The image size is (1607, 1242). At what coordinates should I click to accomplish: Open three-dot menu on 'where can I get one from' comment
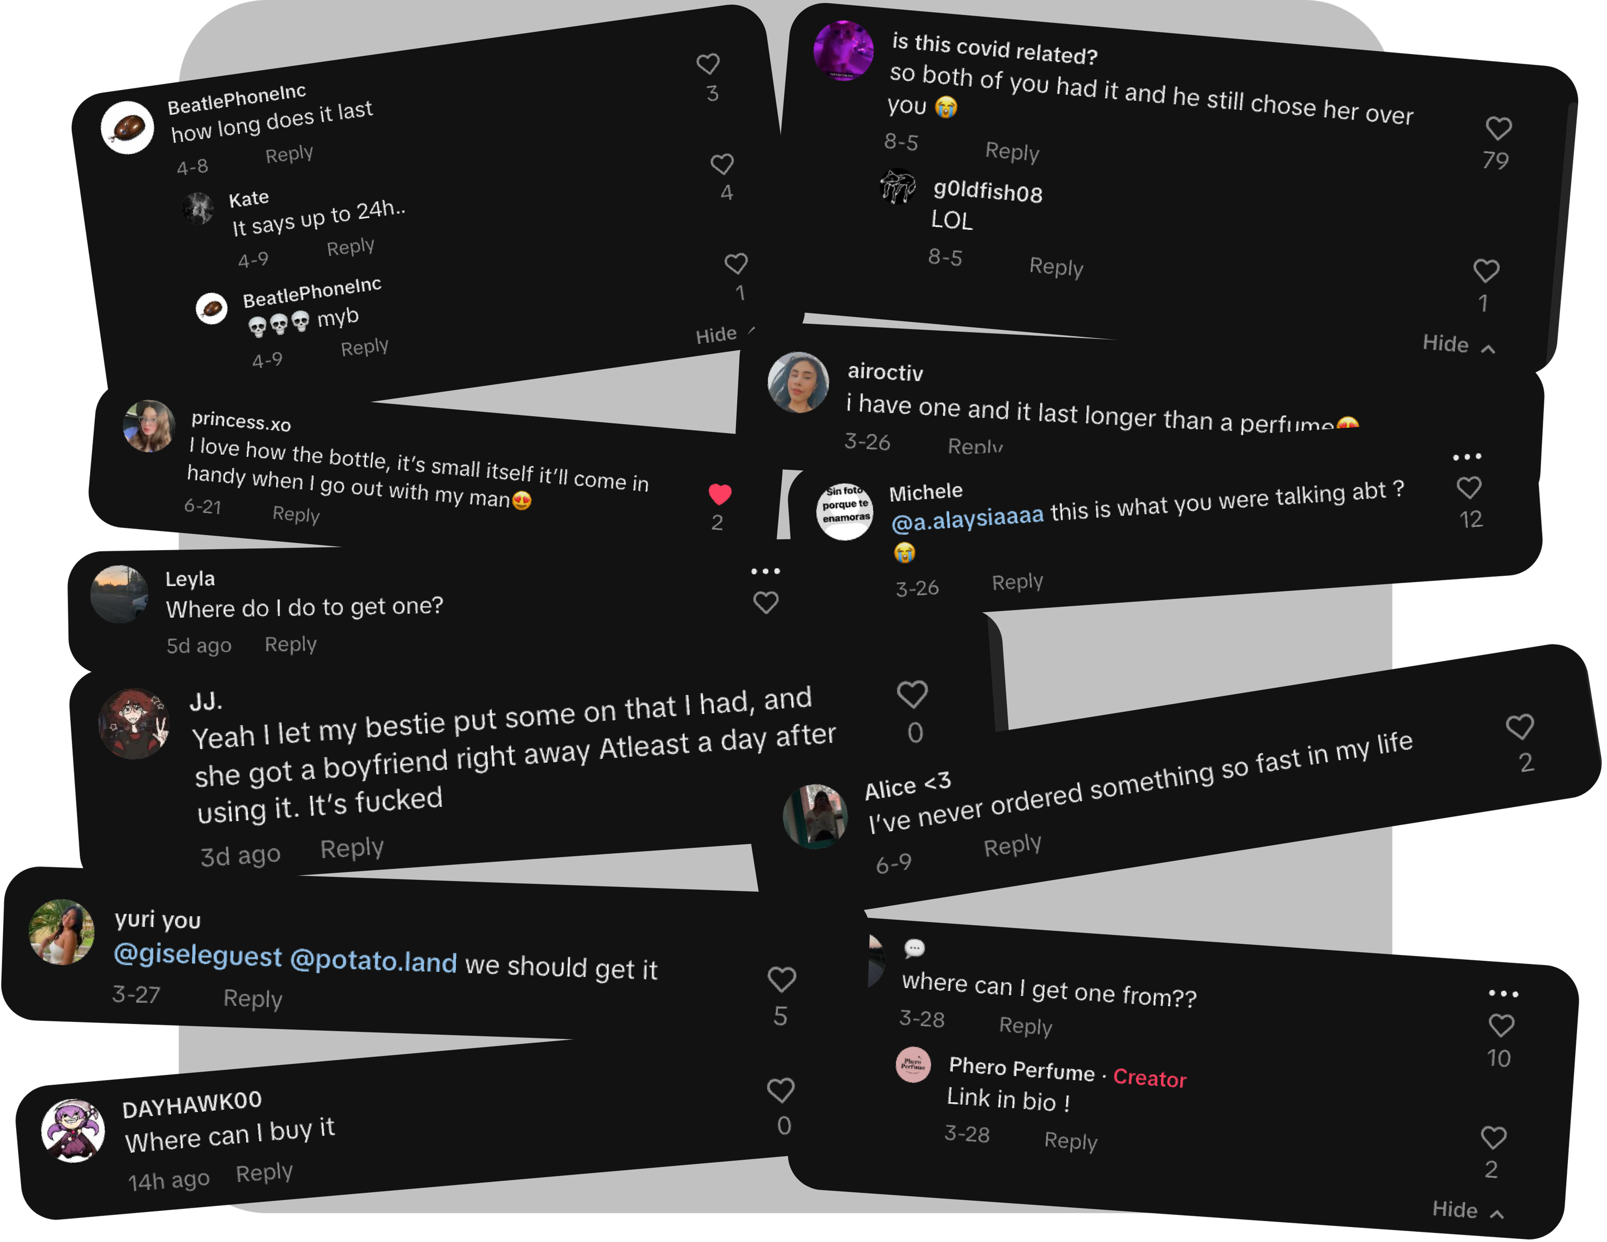click(x=1503, y=994)
